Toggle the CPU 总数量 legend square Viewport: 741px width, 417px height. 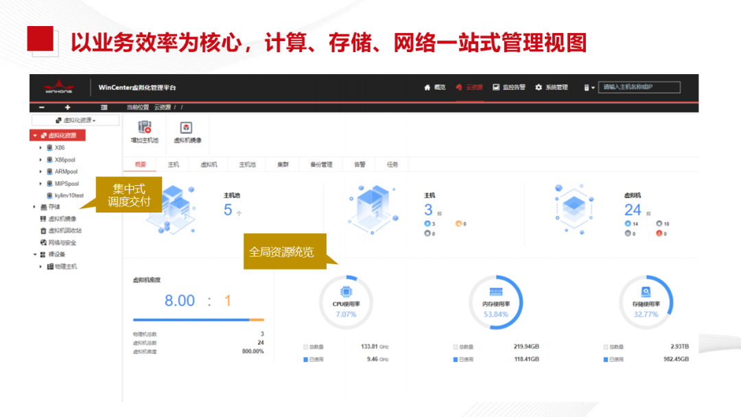coord(305,347)
